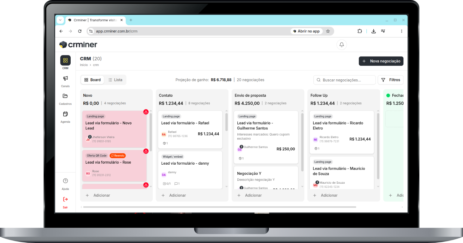Open a new browser tab
Viewport: 463px width, 243px height.
[x=131, y=20]
